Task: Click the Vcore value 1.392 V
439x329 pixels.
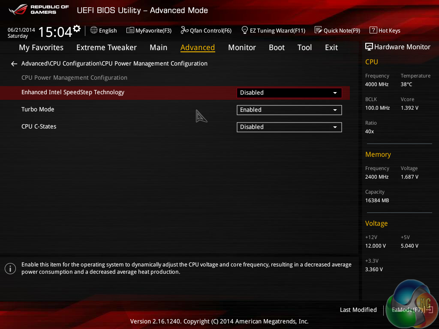Action: click(409, 108)
